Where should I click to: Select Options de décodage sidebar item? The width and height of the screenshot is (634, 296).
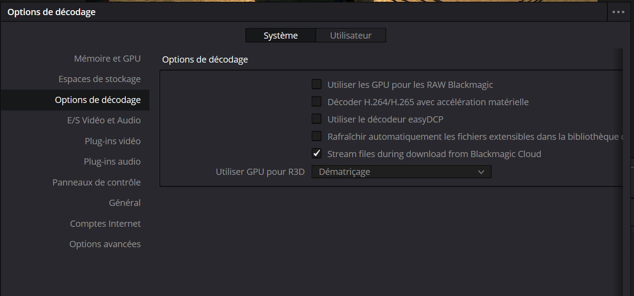point(98,100)
